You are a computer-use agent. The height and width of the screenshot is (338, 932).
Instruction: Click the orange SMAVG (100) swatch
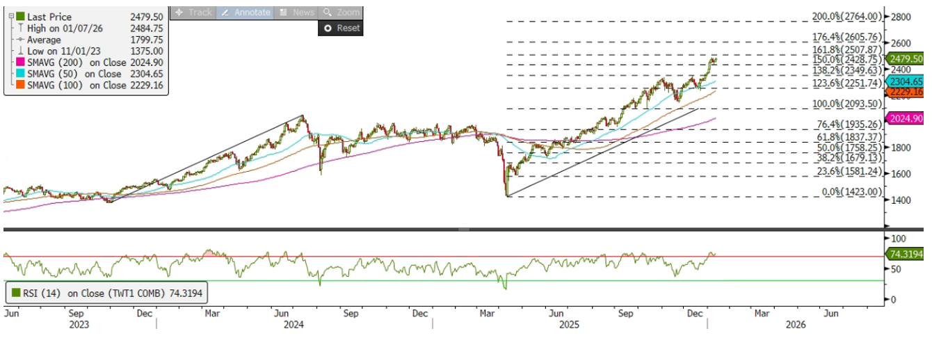tap(19, 85)
